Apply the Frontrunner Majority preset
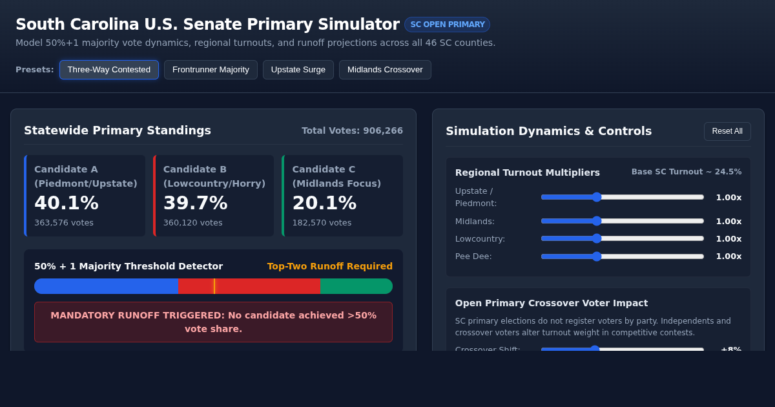This screenshot has width=775, height=407. tap(211, 70)
